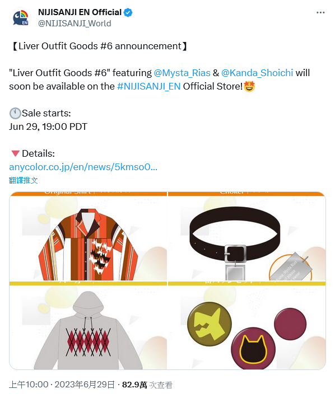Open the three-dot more options menu
The height and width of the screenshot is (398, 335).
[320, 12]
